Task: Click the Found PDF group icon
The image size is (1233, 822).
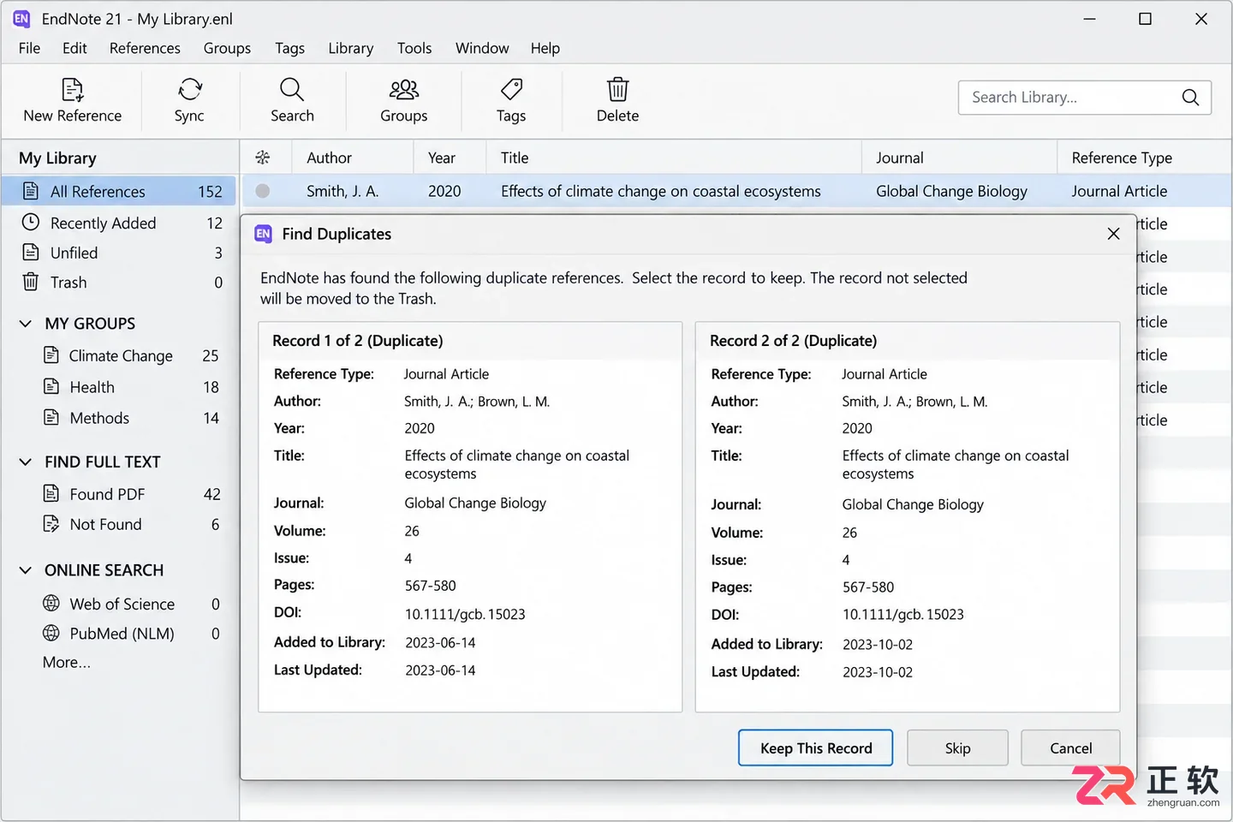Action: (x=51, y=494)
